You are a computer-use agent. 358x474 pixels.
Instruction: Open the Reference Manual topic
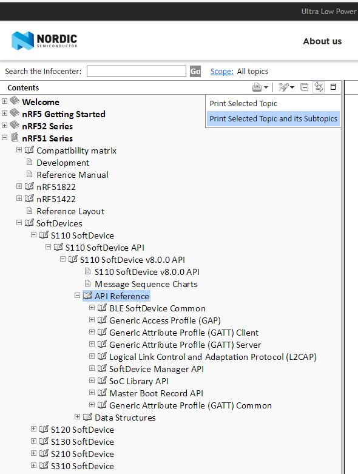(x=72, y=175)
